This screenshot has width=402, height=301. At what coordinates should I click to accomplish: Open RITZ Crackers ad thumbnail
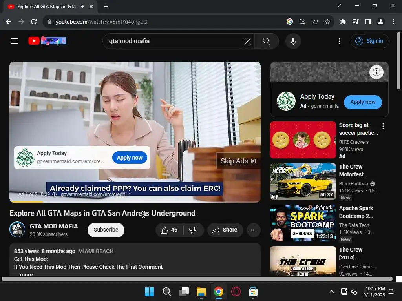click(303, 140)
